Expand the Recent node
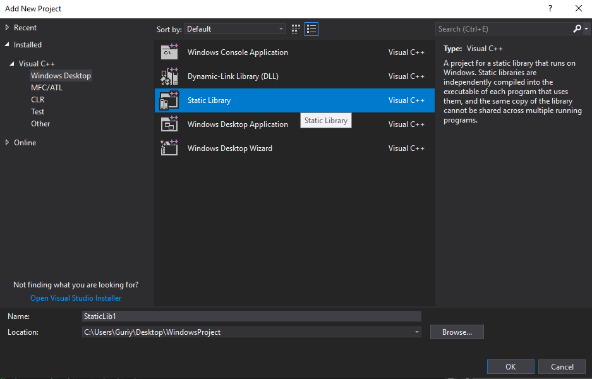 click(7, 28)
